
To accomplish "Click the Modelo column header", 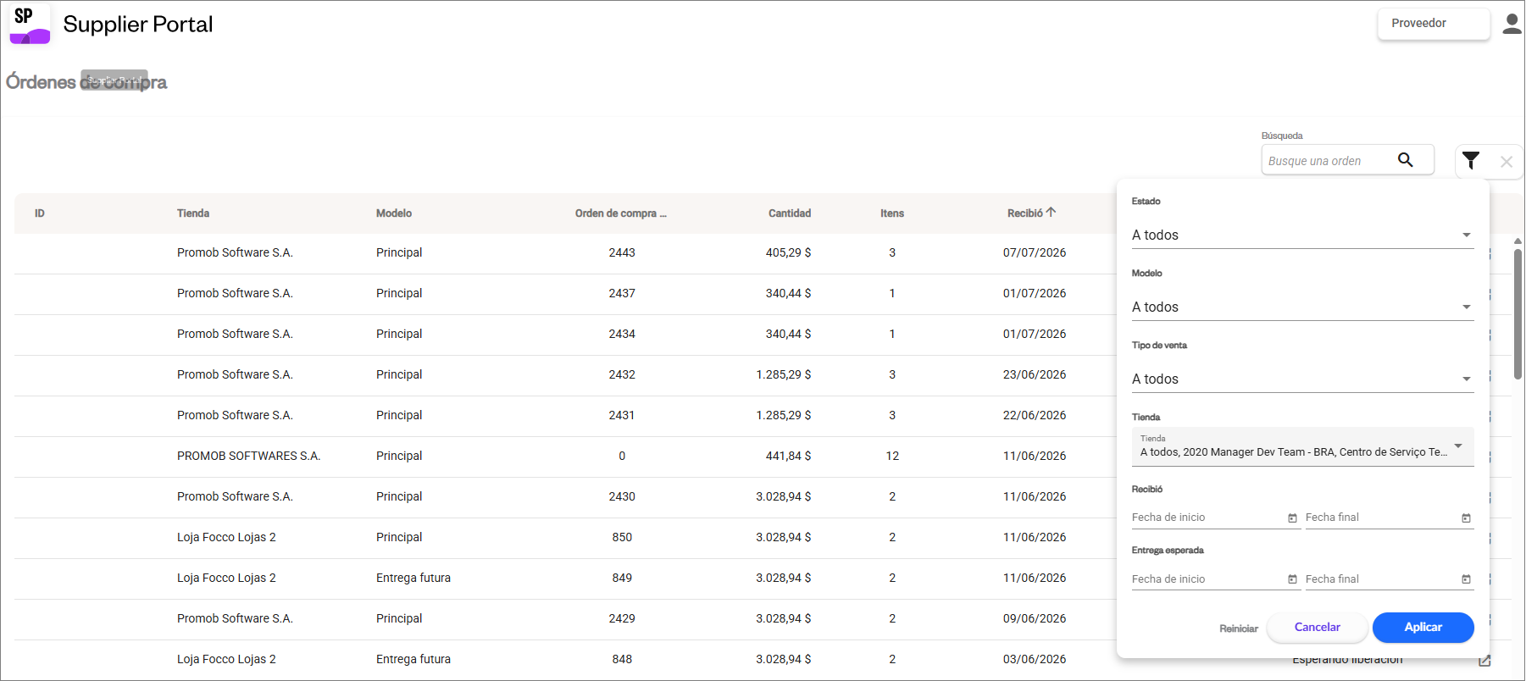I will click(x=394, y=213).
